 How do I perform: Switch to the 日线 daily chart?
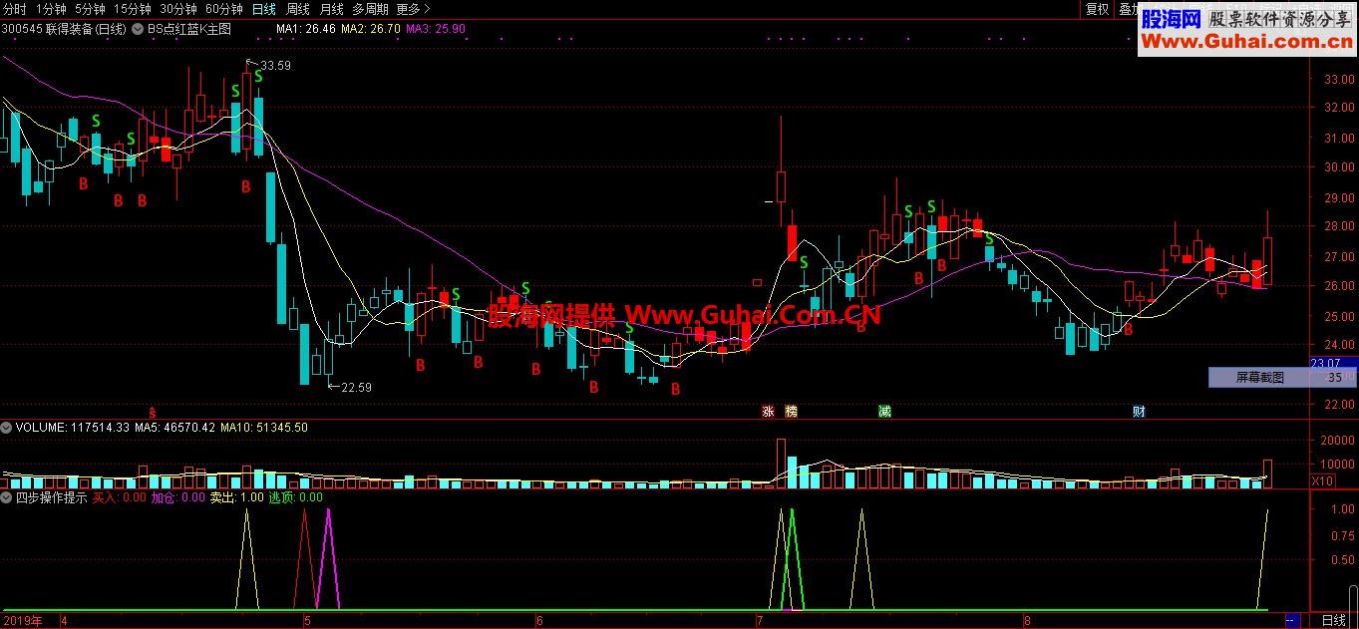(264, 9)
